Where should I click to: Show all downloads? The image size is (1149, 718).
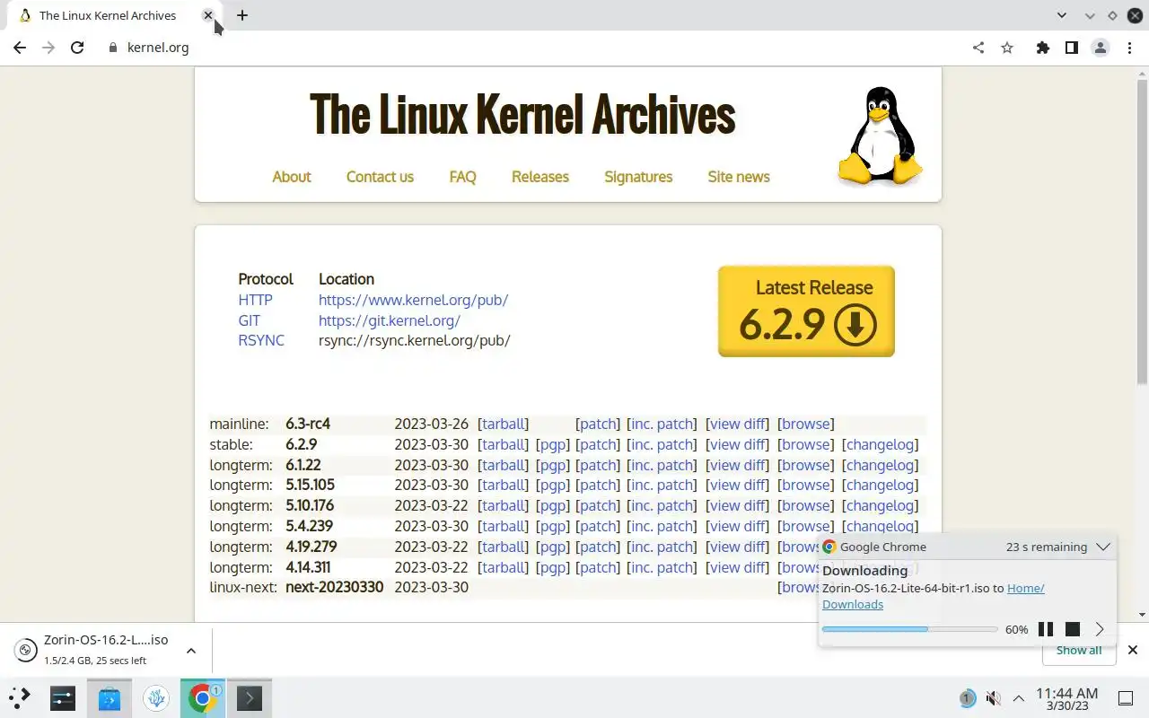tap(1079, 650)
